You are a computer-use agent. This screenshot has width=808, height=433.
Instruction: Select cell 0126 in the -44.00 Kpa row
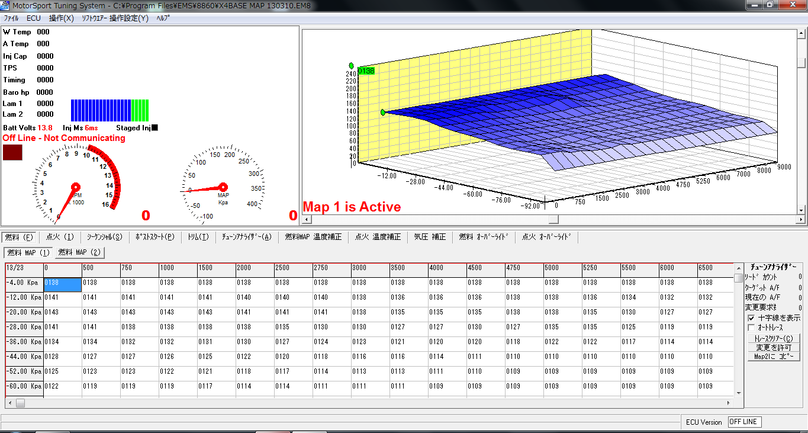pos(178,358)
